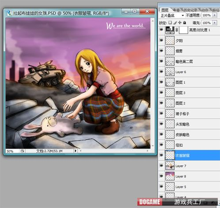Open the status bar info arrow menu

(76, 151)
